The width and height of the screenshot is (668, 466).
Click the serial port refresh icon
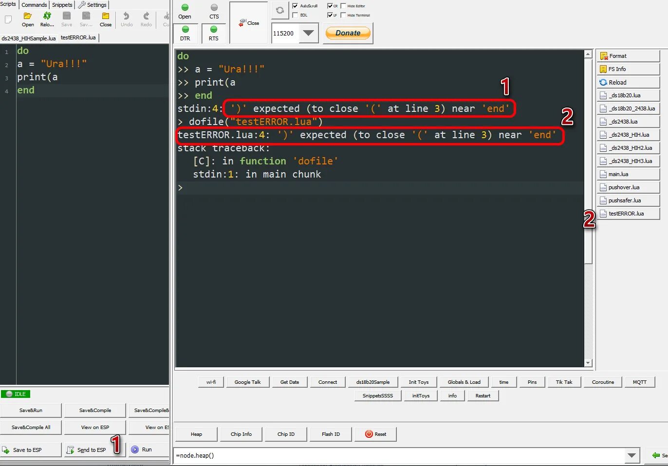click(x=280, y=10)
